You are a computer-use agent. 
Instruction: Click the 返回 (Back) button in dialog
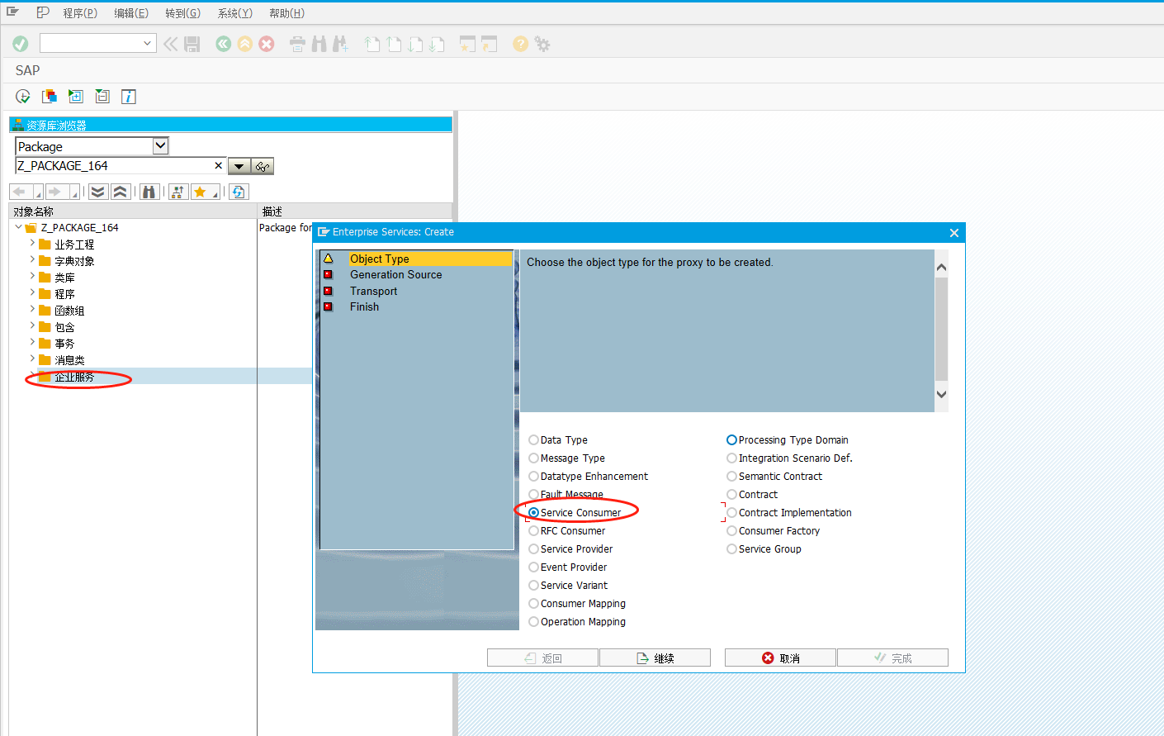pos(542,658)
